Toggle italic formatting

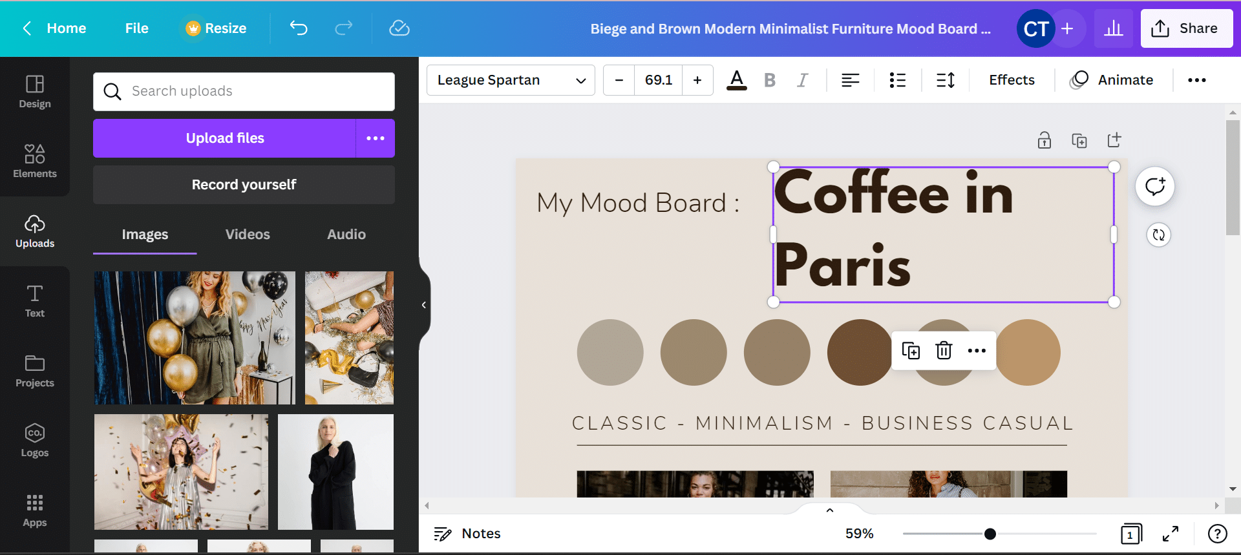[x=802, y=80]
